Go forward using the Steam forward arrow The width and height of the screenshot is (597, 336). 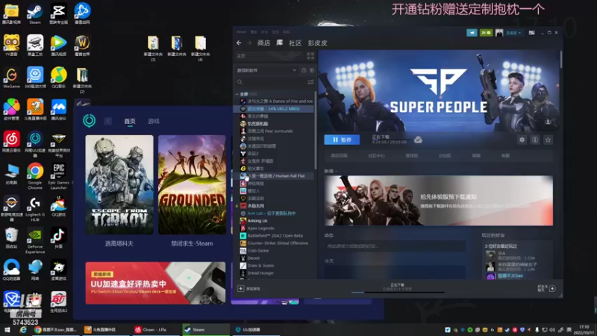pyautogui.click(x=249, y=43)
